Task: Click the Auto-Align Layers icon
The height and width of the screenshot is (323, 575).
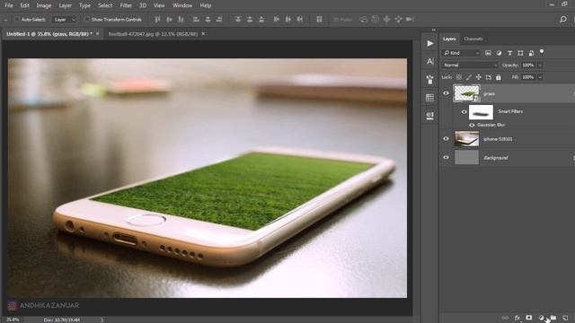Action: click(x=320, y=20)
